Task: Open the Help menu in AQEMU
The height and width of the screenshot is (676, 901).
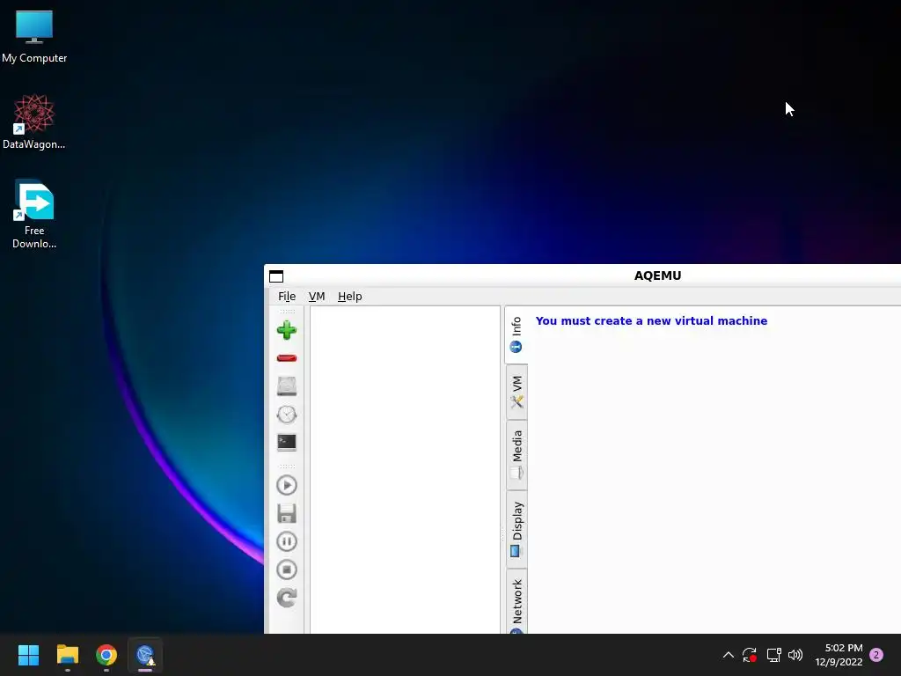Action: point(350,296)
